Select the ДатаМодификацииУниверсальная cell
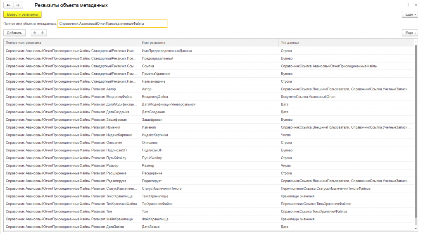 209,104
